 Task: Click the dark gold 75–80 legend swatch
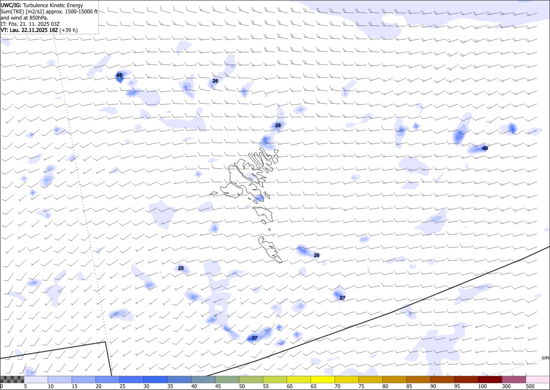click(370, 379)
